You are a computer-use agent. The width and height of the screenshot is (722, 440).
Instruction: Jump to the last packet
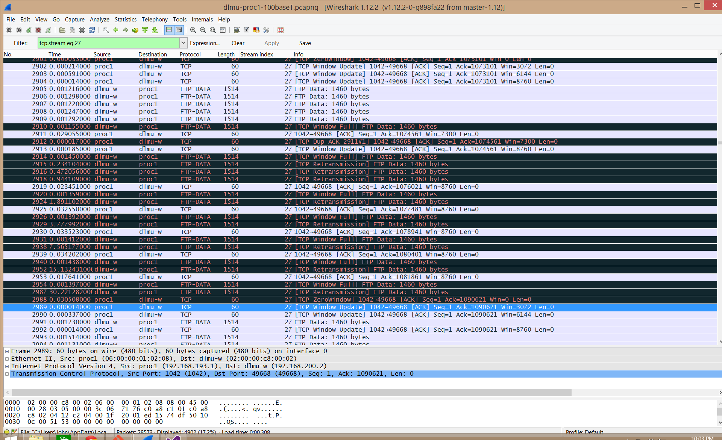pyautogui.click(x=155, y=30)
